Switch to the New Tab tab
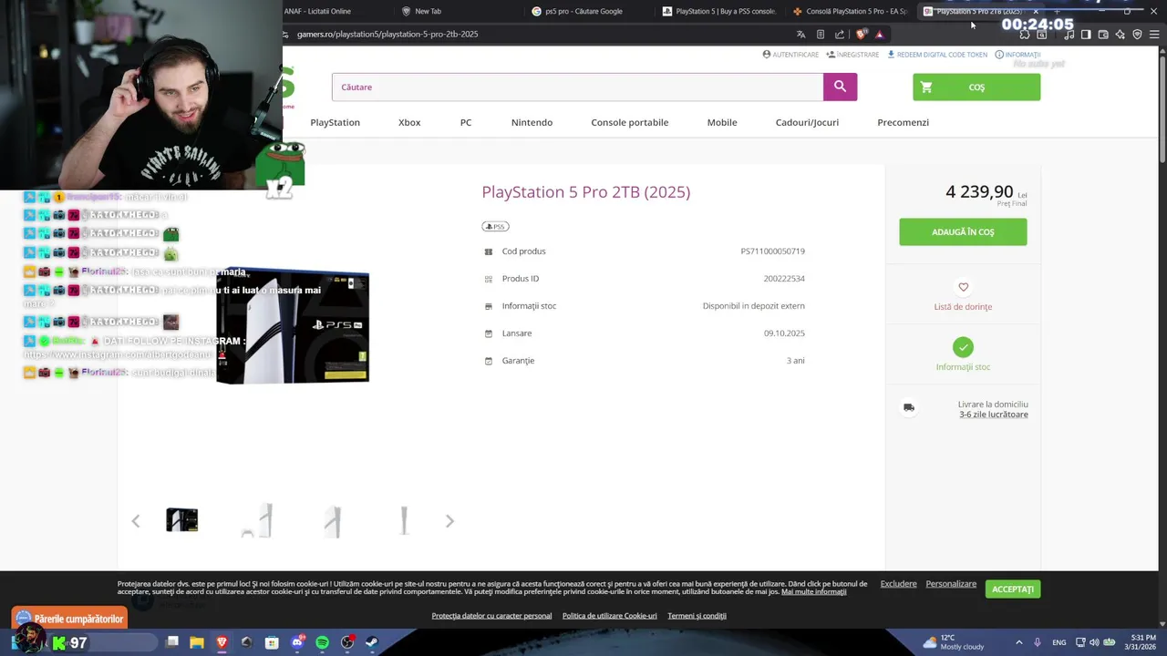 (x=428, y=11)
